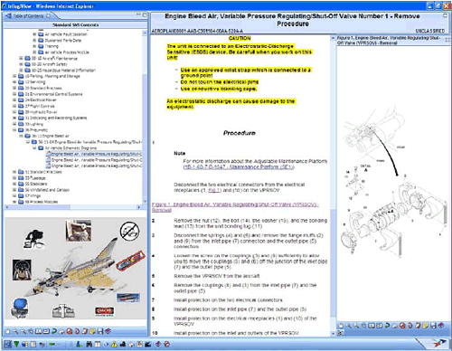This screenshot has height=351, width=452.
Task: Click the save disk icon under figure viewer
Action: pyautogui.click(x=433, y=326)
